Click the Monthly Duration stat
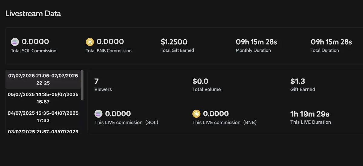Image resolution: width=363 pixels, height=166 pixels. (256, 45)
